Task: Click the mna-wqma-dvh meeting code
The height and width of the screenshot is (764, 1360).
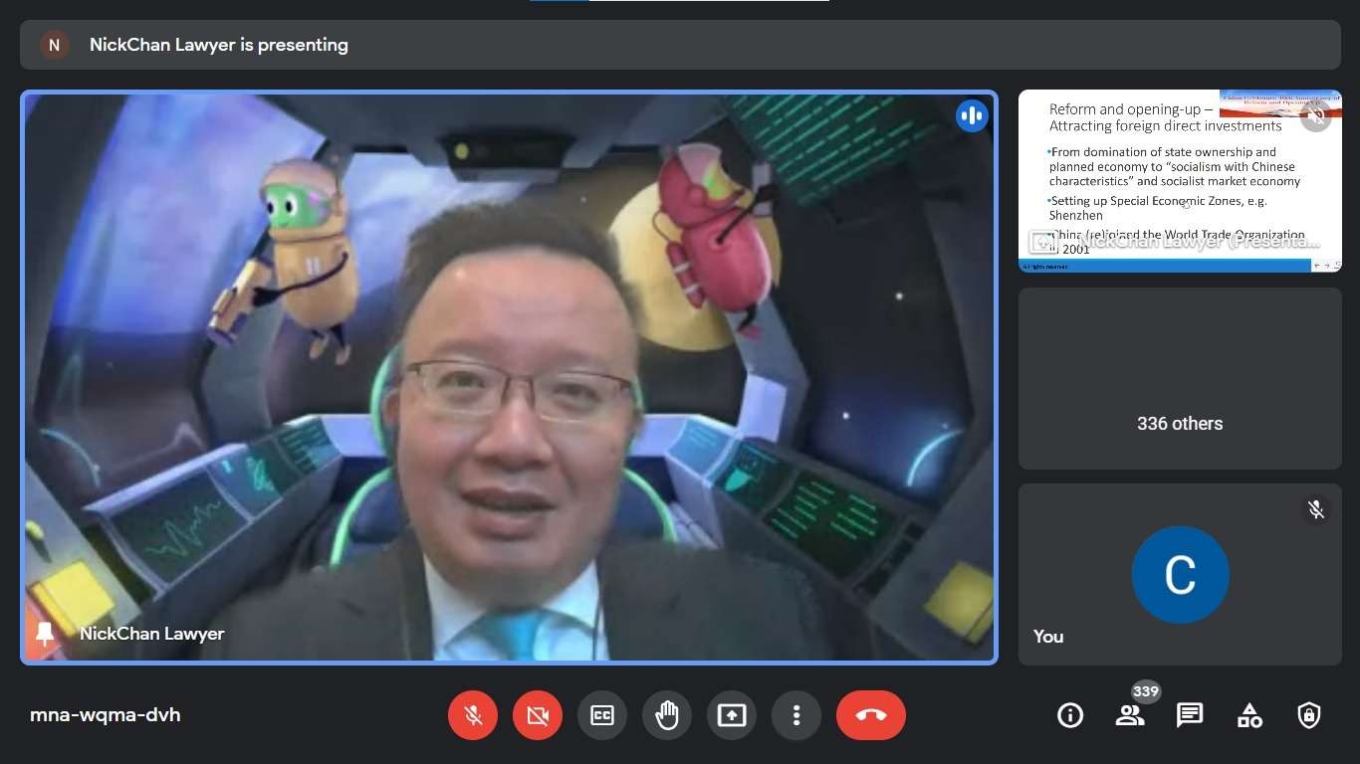Action: click(106, 715)
